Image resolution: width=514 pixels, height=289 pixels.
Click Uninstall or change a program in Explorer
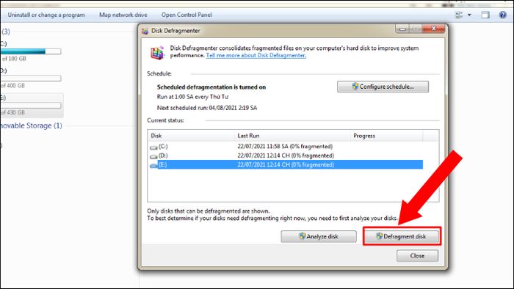point(46,15)
